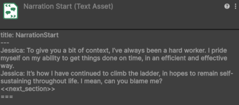The width and height of the screenshot is (239, 105).
Task: Open the three-dot more options menu
Action: click(x=235, y=7)
